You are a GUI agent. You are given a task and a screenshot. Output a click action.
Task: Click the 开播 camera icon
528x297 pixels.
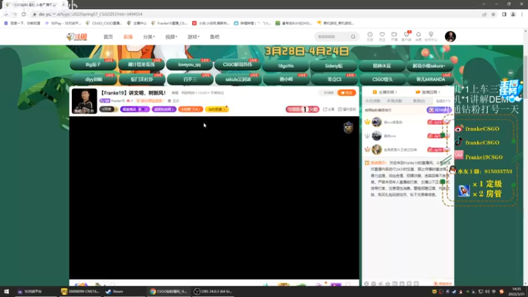coord(394,36)
